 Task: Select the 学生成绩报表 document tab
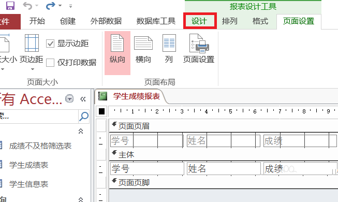point(137,96)
